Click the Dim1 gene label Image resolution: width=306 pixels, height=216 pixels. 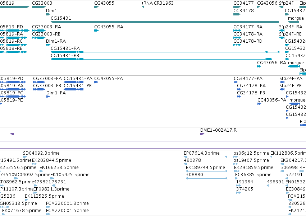click(x=51, y=11)
